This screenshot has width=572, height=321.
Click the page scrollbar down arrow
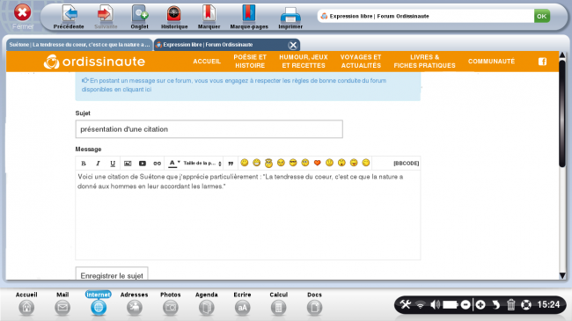pyautogui.click(x=562, y=275)
